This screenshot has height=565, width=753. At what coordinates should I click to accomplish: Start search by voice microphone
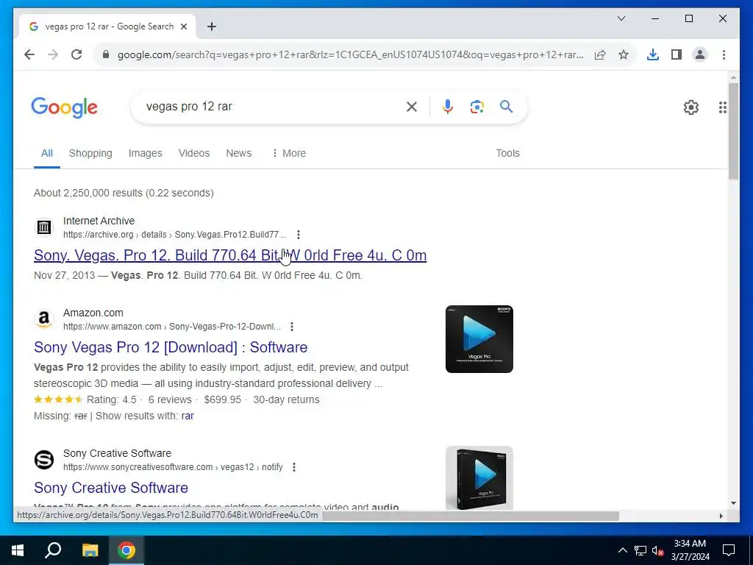click(448, 107)
